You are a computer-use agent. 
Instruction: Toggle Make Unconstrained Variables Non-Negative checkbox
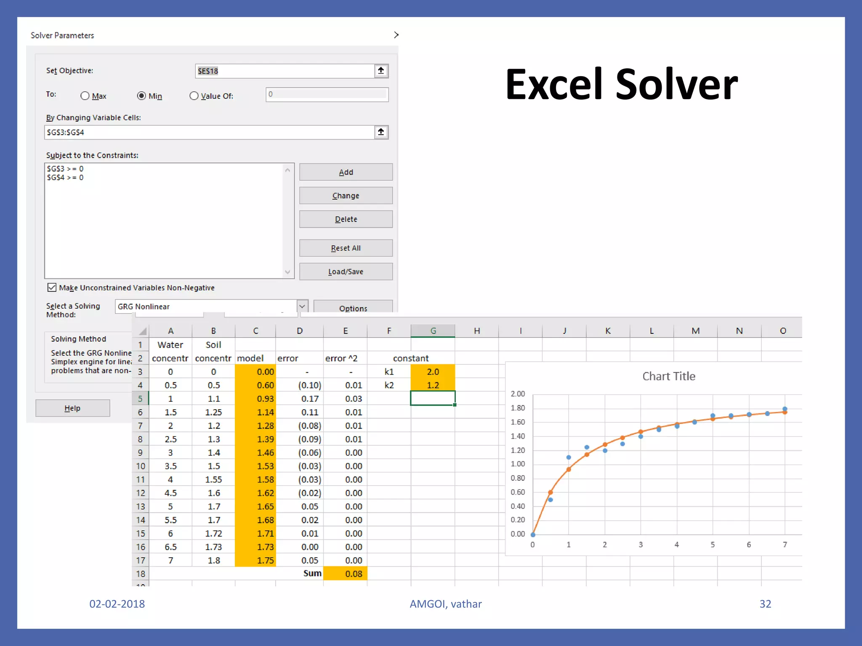point(52,288)
